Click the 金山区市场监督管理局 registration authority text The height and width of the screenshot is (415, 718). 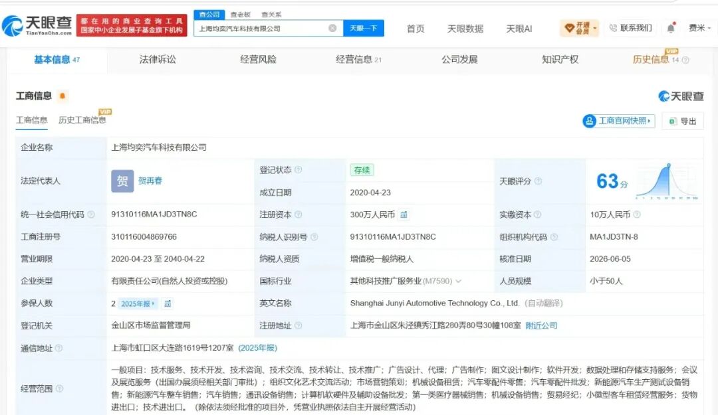point(151,325)
